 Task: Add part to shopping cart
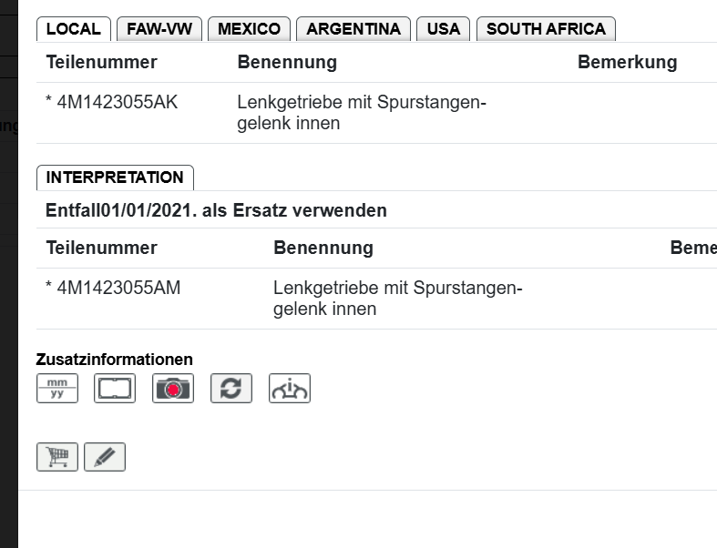coord(57,457)
